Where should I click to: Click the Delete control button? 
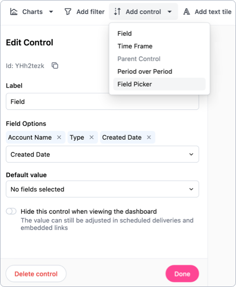36,274
